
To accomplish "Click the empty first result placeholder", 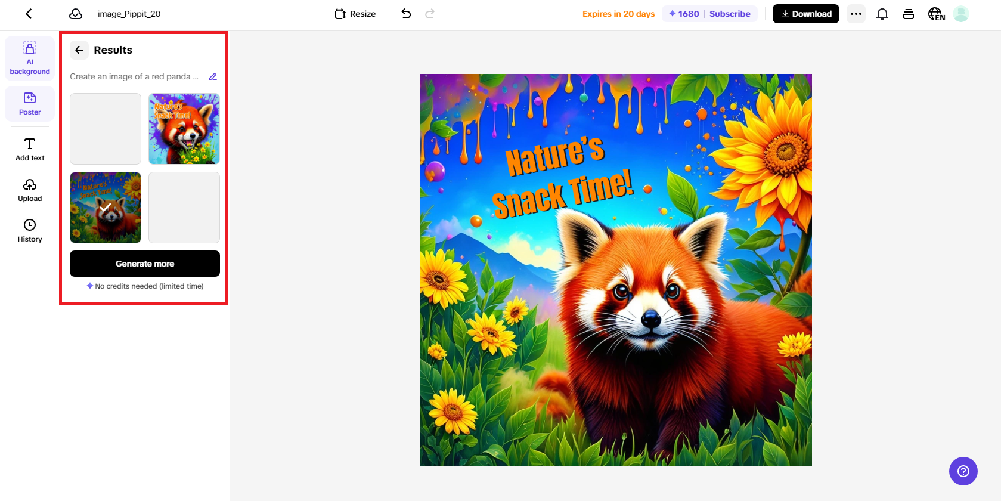I will tap(106, 129).
